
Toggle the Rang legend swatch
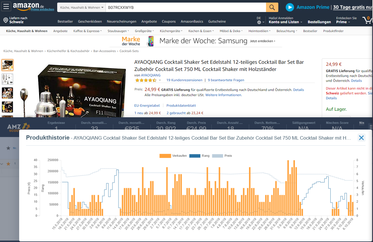(195, 156)
